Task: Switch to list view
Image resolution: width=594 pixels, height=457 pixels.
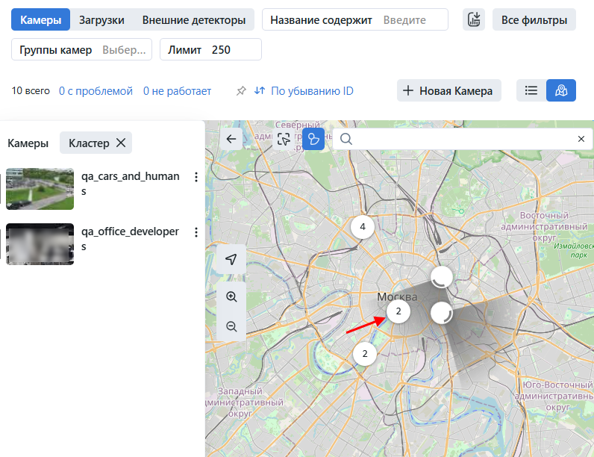Action: click(531, 90)
